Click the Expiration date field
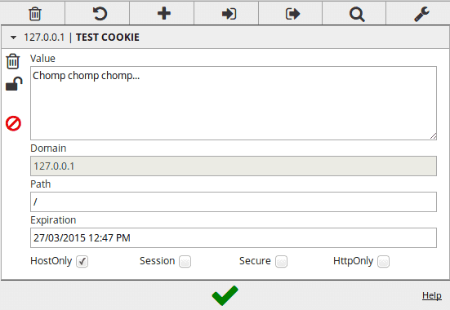Viewport: 450px width, 310px height. [234, 237]
